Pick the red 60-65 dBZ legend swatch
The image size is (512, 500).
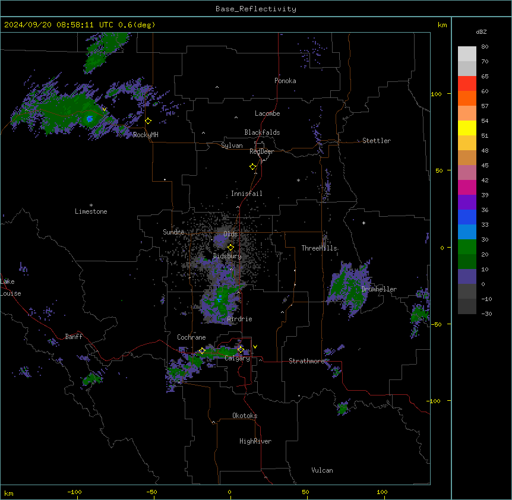tap(467, 84)
